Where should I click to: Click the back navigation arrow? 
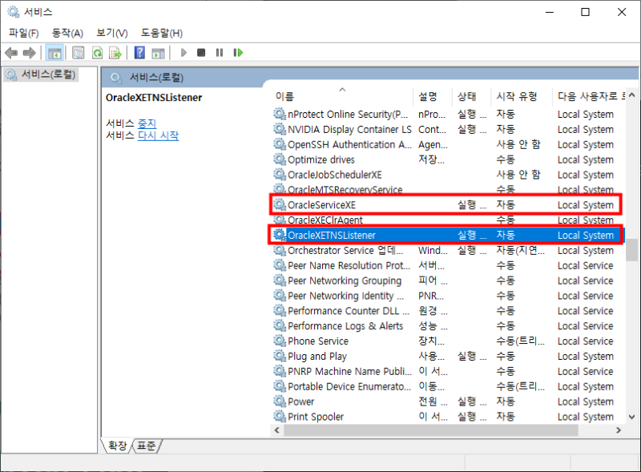(x=11, y=52)
